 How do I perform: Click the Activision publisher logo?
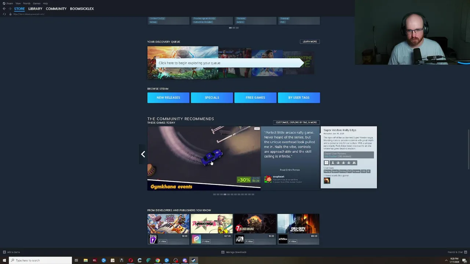283,239
